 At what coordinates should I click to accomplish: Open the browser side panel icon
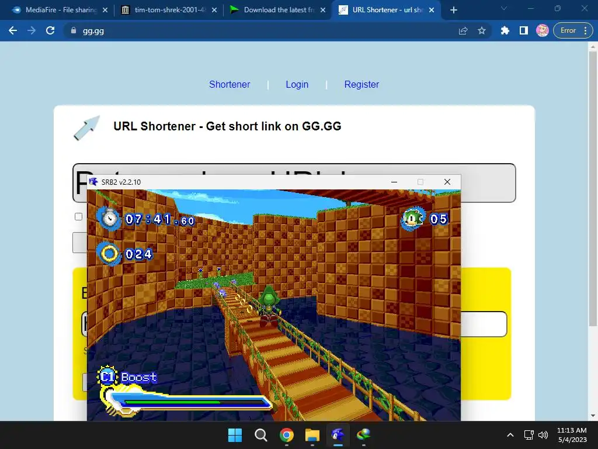point(524,30)
